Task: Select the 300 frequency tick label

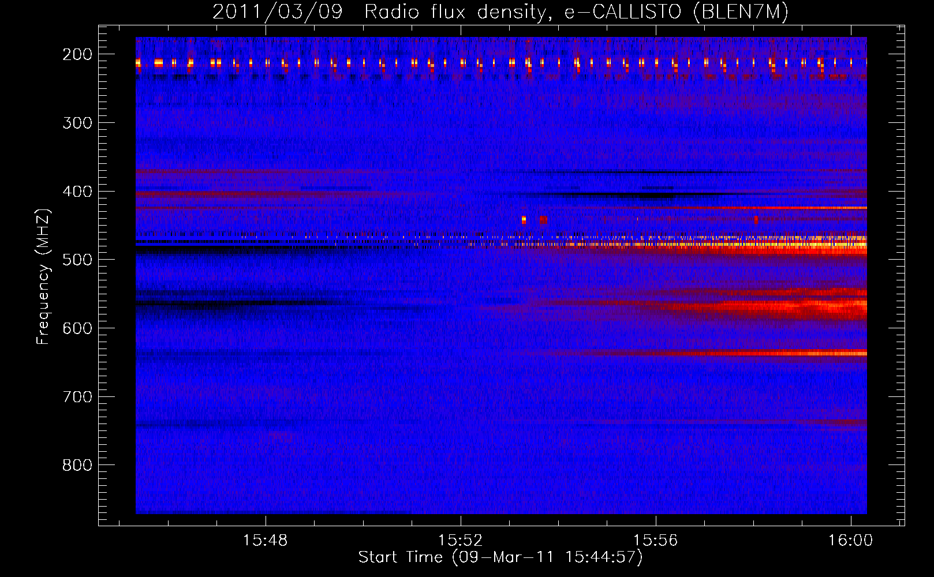Action: tap(77, 123)
